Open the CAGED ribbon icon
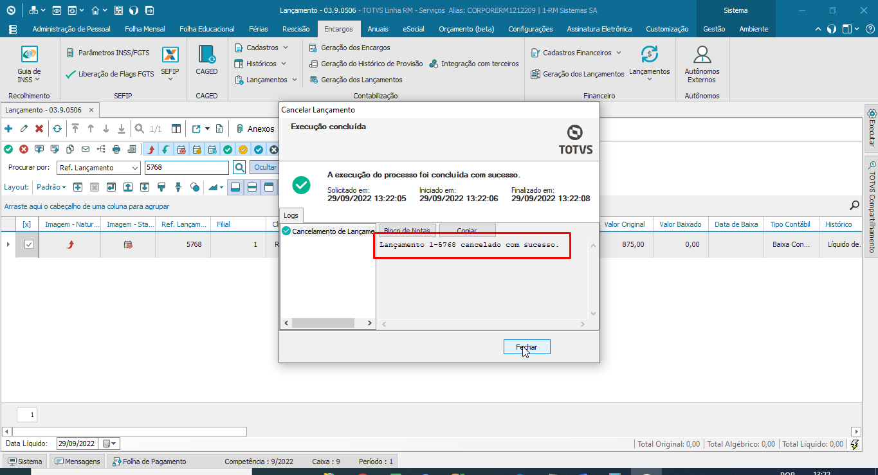The width and height of the screenshot is (878, 475). pos(206,61)
